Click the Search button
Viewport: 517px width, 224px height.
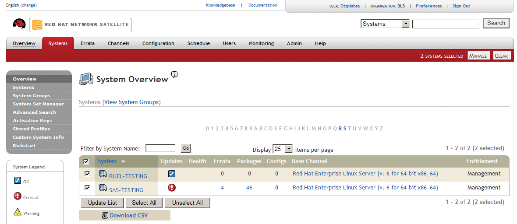coord(496,23)
